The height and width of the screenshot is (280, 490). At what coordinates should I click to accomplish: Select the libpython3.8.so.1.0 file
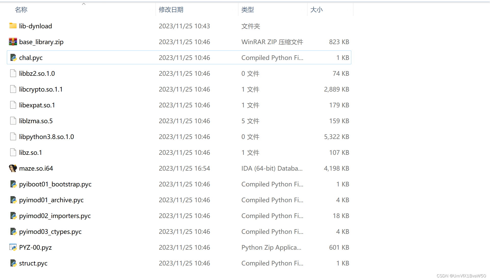coord(46,136)
